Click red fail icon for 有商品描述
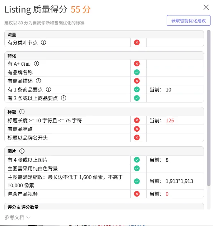 click(x=137, y=81)
